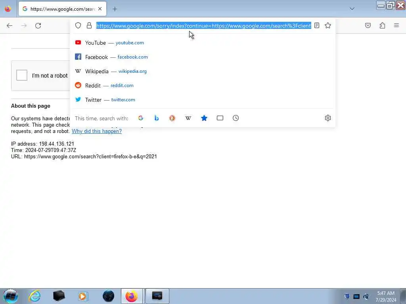Search in open tabs icon
This screenshot has height=304, width=406.
(x=220, y=118)
